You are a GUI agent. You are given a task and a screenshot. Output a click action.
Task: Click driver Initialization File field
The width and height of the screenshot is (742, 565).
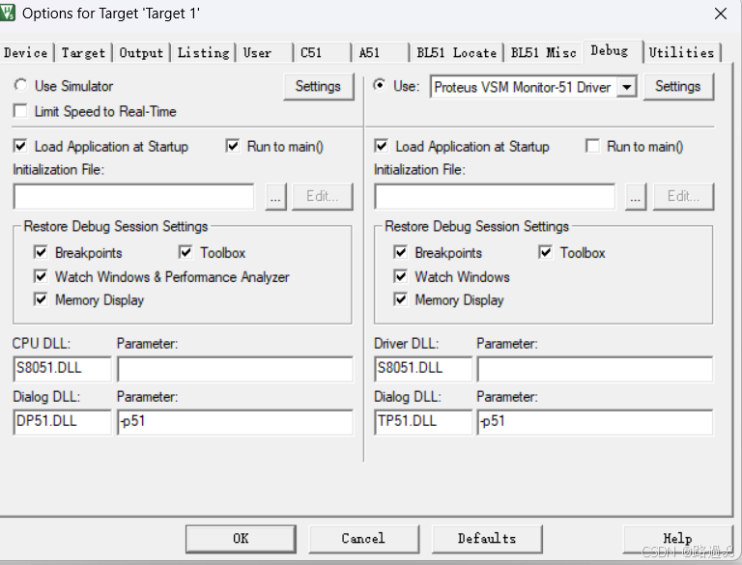(495, 196)
